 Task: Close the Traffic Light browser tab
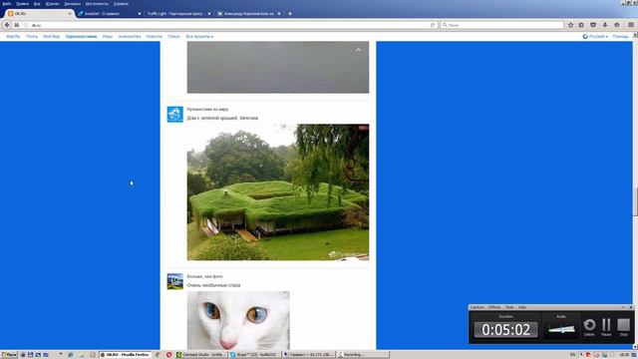pyautogui.click(x=209, y=13)
